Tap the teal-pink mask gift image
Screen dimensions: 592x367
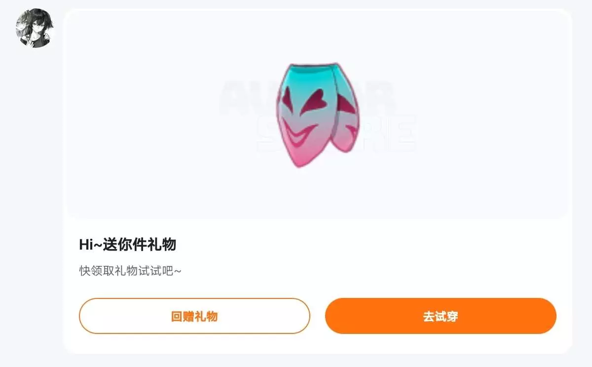coord(318,115)
